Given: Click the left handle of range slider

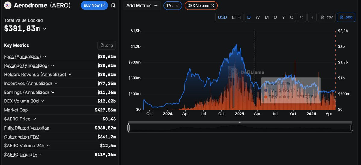Looking at the screenshot, I should coord(129,128).
